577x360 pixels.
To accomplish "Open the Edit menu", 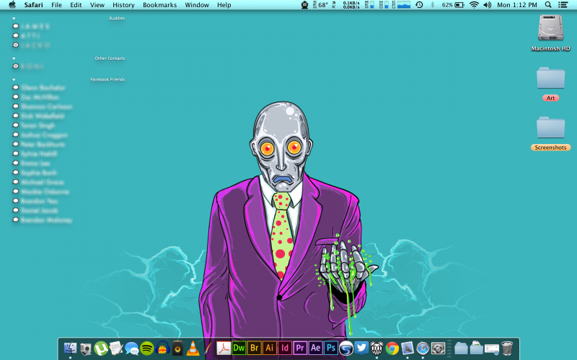I will [x=76, y=5].
